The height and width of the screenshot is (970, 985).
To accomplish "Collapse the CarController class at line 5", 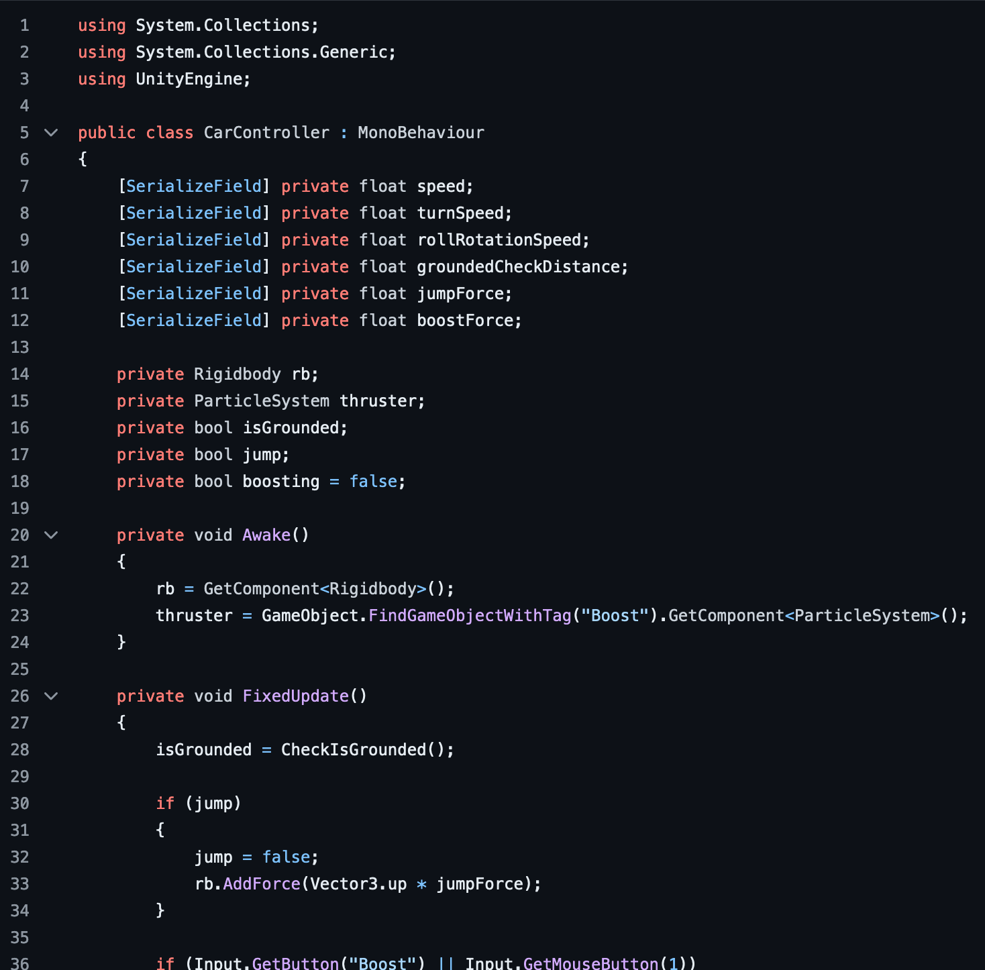I will tap(51, 133).
